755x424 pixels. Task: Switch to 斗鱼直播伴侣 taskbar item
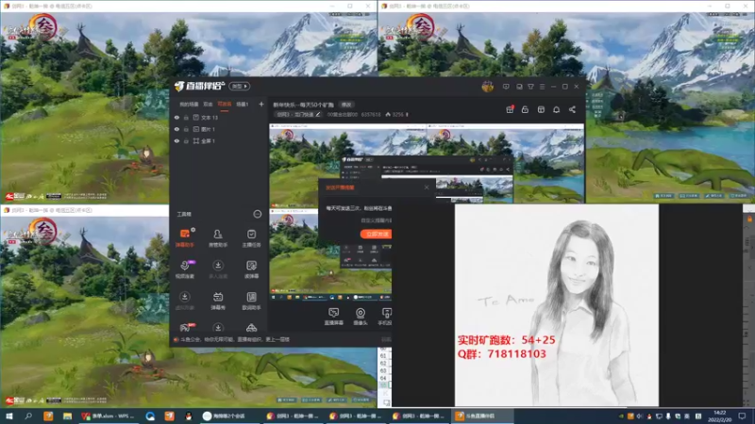(x=482, y=416)
